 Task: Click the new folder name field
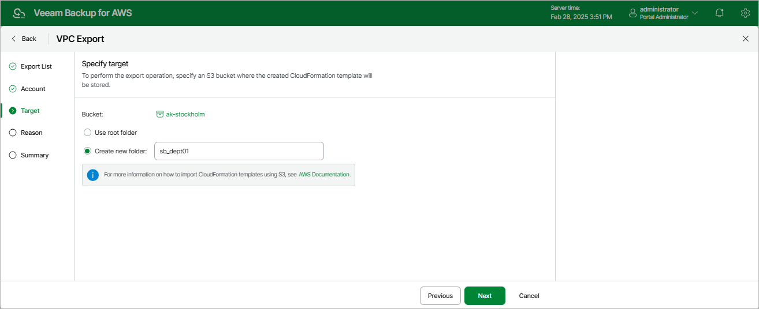(x=239, y=151)
